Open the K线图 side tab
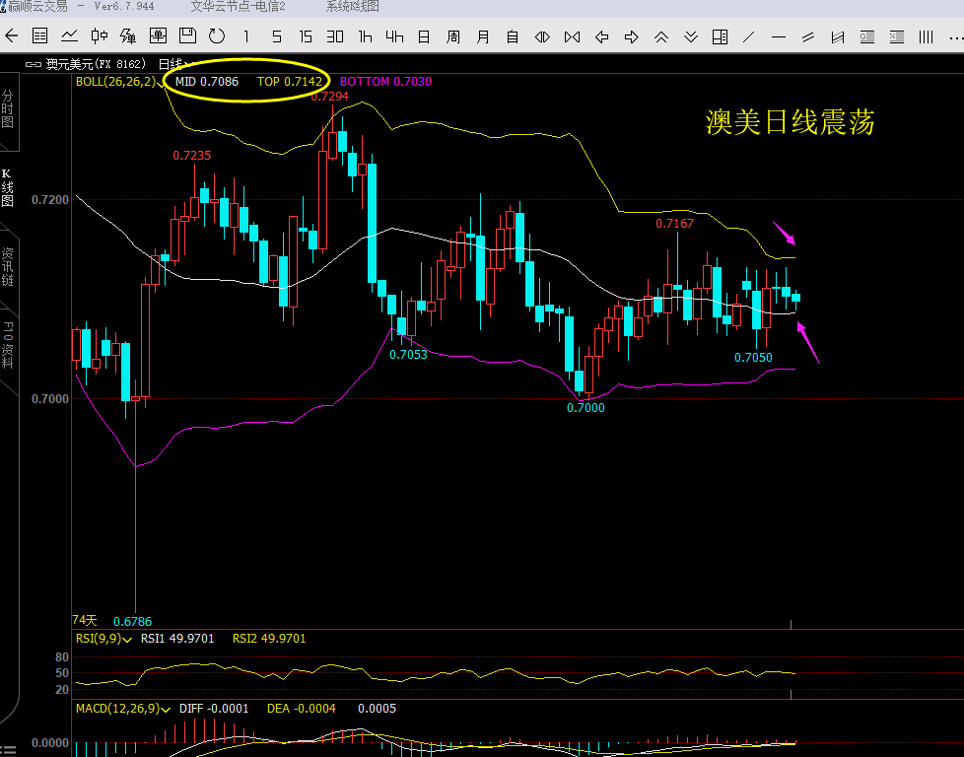 coord(7,187)
